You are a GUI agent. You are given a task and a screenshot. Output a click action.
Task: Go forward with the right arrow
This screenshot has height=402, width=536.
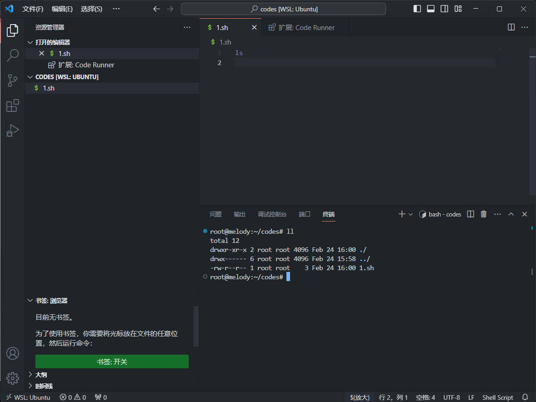point(170,9)
